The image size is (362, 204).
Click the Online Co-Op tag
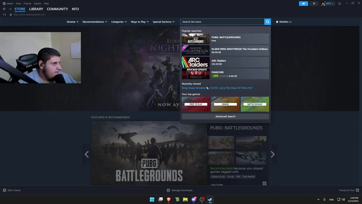(x=218, y=177)
